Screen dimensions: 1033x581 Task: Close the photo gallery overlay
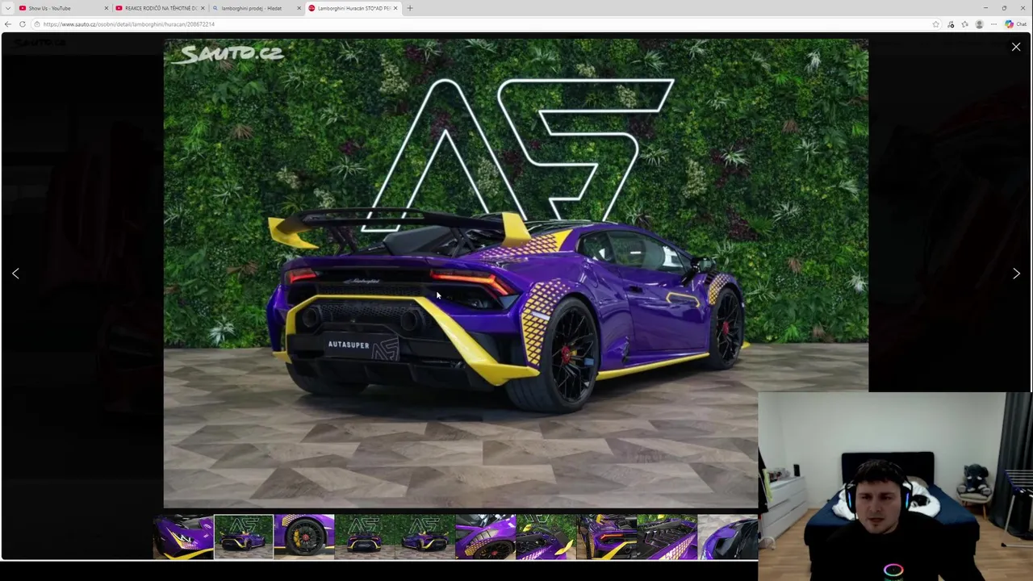pyautogui.click(x=1016, y=47)
